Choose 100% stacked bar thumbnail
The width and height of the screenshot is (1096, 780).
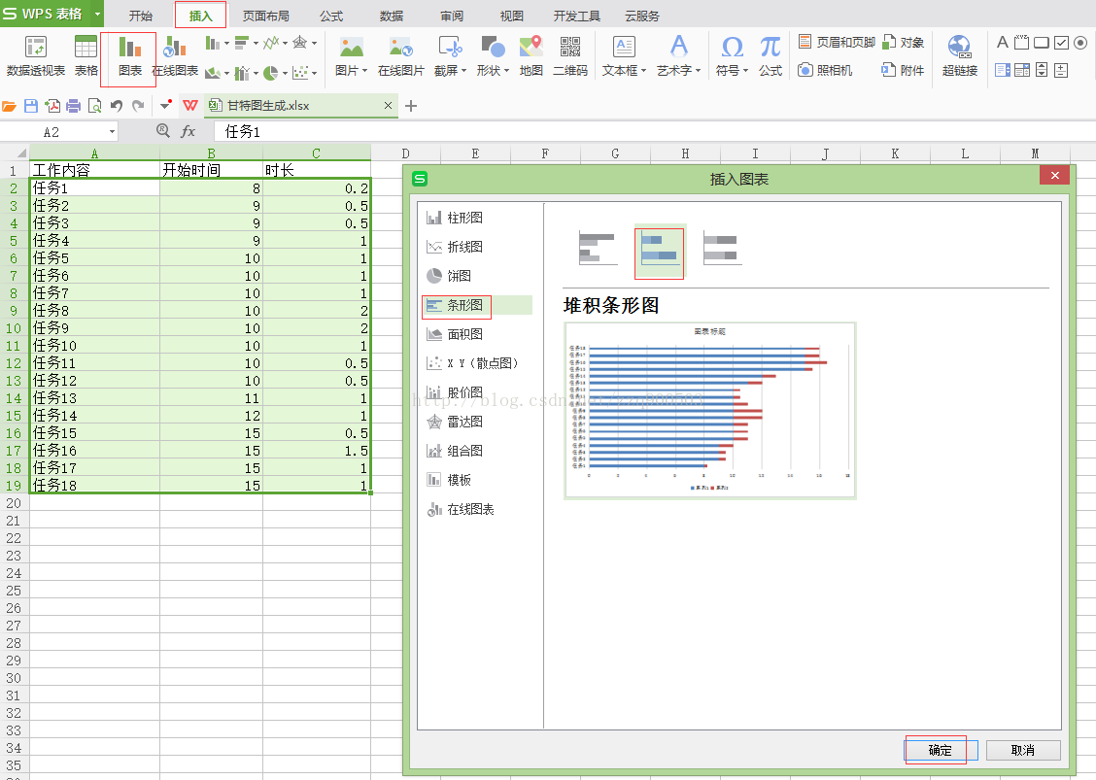tap(722, 250)
